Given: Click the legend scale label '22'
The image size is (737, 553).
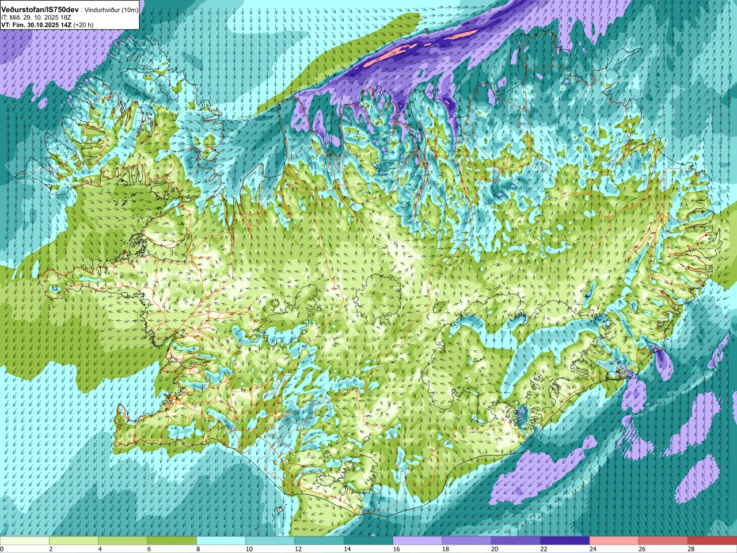Looking at the screenshot, I should [544, 549].
